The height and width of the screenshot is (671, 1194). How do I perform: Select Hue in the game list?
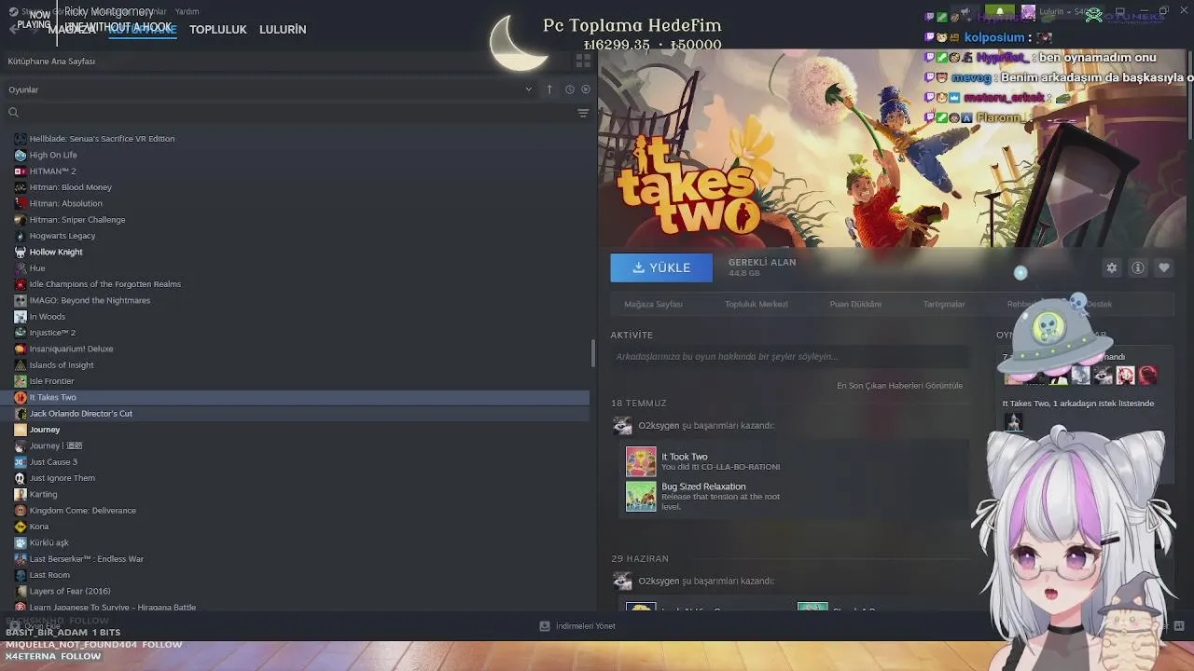click(37, 268)
